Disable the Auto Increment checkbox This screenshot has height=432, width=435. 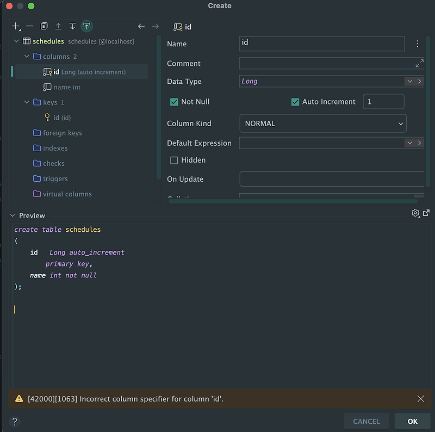pos(295,102)
